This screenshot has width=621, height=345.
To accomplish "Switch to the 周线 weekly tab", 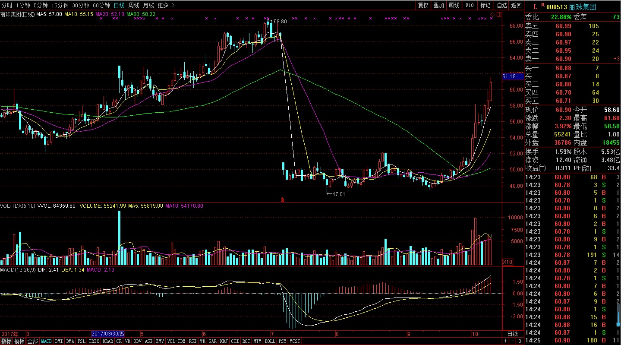I will [x=134, y=5].
